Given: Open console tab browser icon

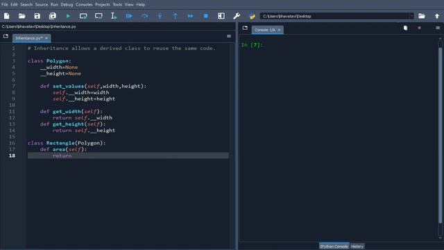Looking at the screenshot, I should click(x=245, y=28).
